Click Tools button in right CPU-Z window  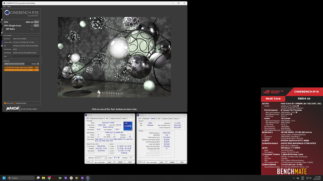[161, 162]
